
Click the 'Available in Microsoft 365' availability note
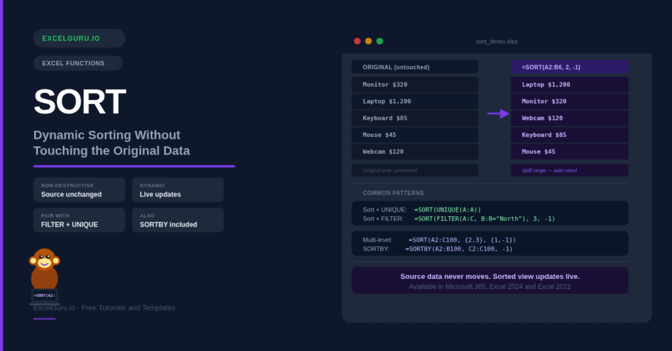[x=490, y=287]
